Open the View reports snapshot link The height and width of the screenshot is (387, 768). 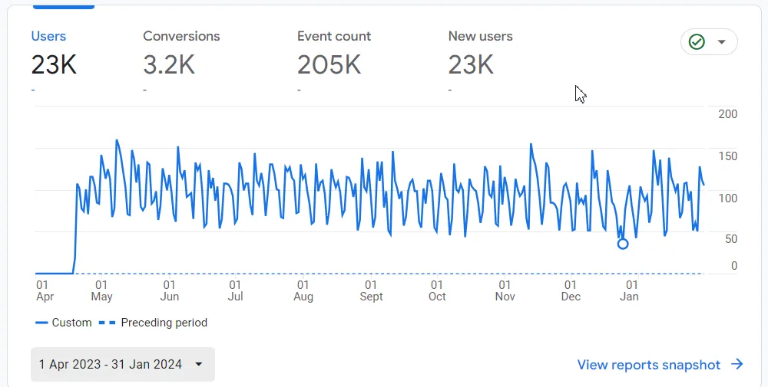(648, 365)
